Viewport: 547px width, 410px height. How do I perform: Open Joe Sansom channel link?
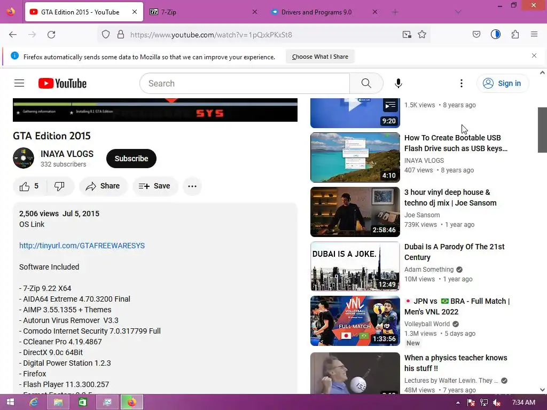click(422, 215)
